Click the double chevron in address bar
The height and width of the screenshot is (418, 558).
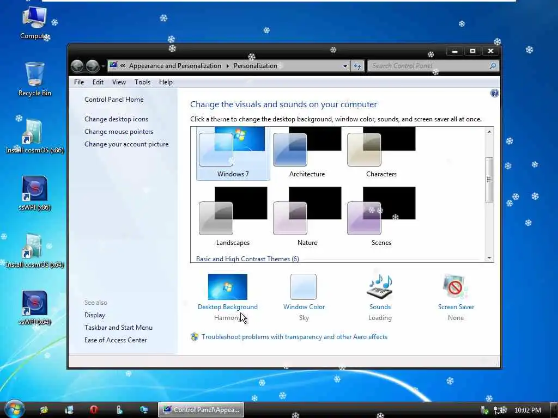pyautogui.click(x=123, y=66)
